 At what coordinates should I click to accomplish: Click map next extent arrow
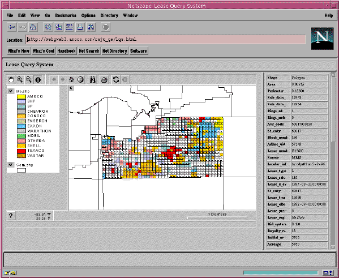click(63, 80)
